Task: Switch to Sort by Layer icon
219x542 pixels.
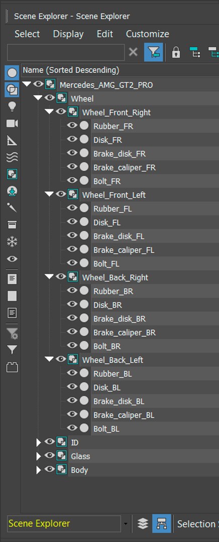Action: [143, 524]
